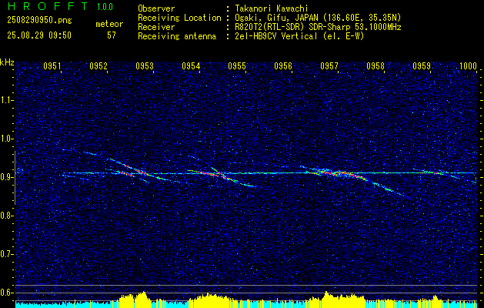
Task: Click location Ogaki, Gifu, JAPAN coordinates
Action: (x=318, y=18)
